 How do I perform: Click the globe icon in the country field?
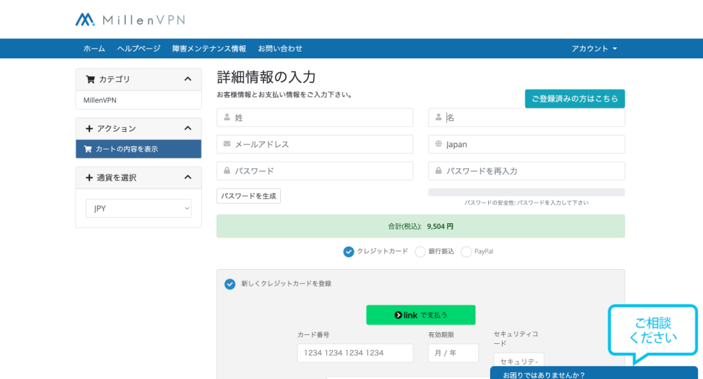click(x=438, y=144)
